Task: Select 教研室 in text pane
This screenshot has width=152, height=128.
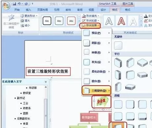Action: [27, 93]
